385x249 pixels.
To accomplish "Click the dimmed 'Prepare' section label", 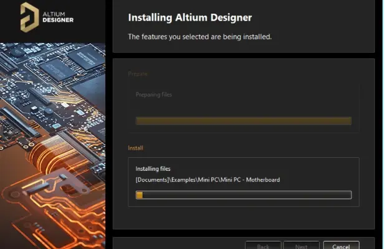I will point(138,74).
